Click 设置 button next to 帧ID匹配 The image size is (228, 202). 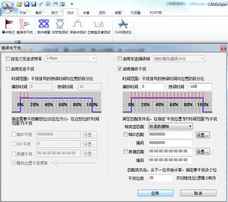[x=203, y=135]
